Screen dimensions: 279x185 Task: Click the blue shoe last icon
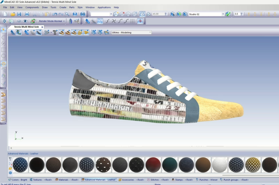(88, 21)
